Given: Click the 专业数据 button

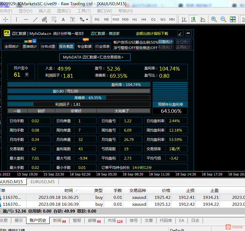Looking at the screenshot, I should point(84,46).
